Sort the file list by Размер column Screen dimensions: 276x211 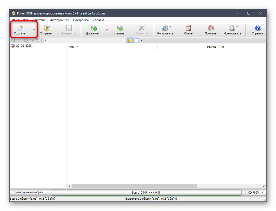point(211,47)
